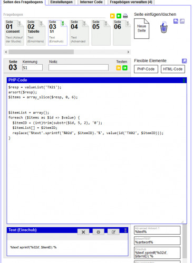Open the edit pencil icon in Text (Einschub)
The image size is (193, 263).
pyautogui.click(x=113, y=232)
